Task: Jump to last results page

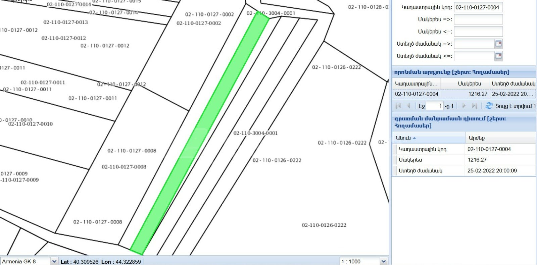Action: point(474,106)
